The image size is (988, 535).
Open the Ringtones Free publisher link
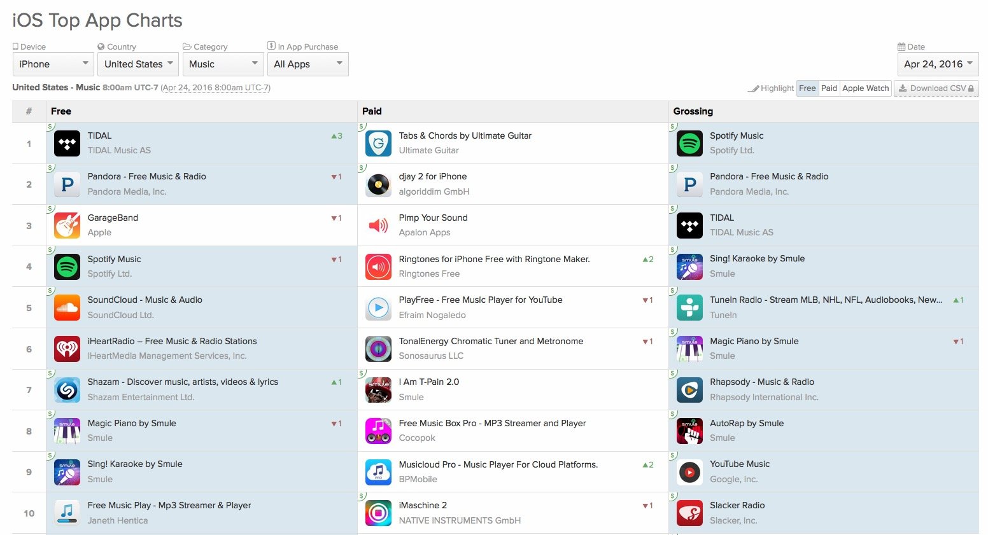429,274
